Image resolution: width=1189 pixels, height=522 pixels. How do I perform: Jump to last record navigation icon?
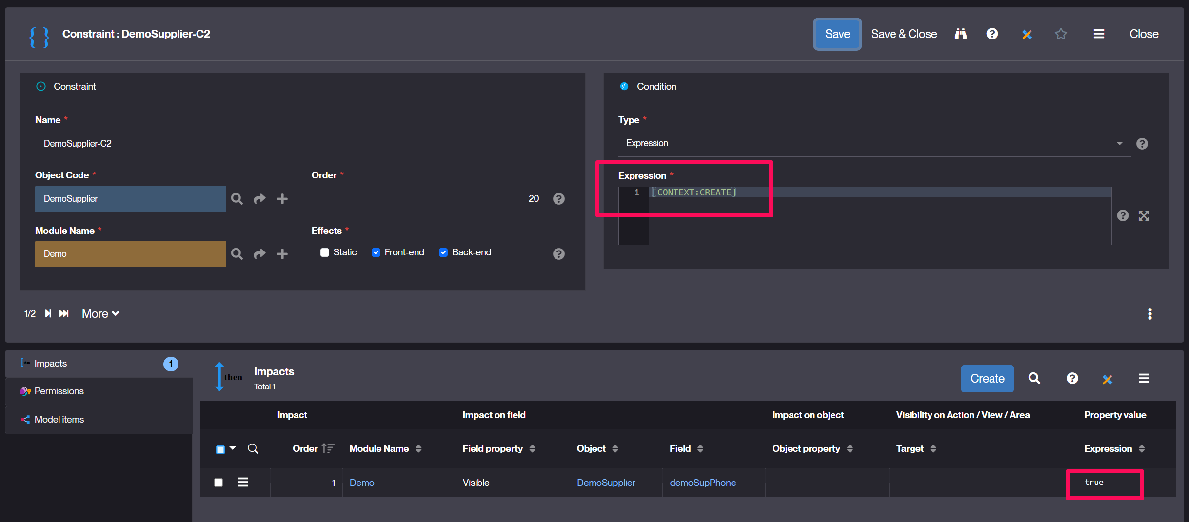click(x=64, y=313)
